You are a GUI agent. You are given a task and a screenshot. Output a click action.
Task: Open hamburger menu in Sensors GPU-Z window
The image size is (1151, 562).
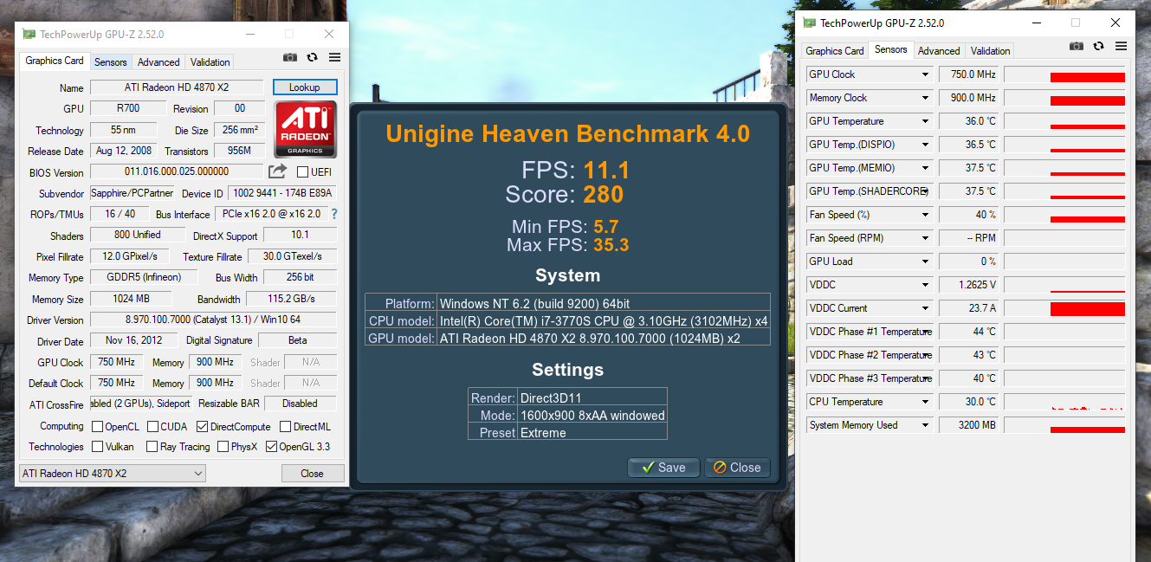[x=1121, y=46]
